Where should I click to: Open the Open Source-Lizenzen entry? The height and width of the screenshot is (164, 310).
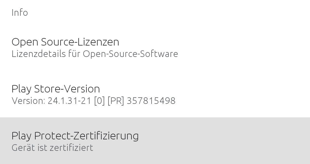(155, 47)
